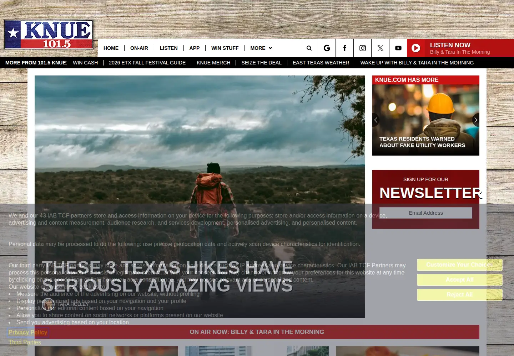Open the Third Parties link
This screenshot has width=514, height=356.
coord(25,342)
